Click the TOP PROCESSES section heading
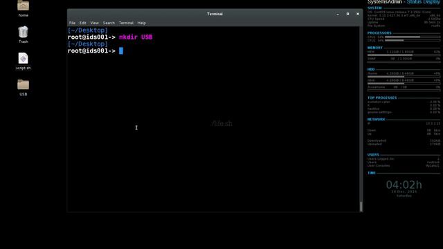The height and width of the screenshot is (249, 443). [x=382, y=98]
